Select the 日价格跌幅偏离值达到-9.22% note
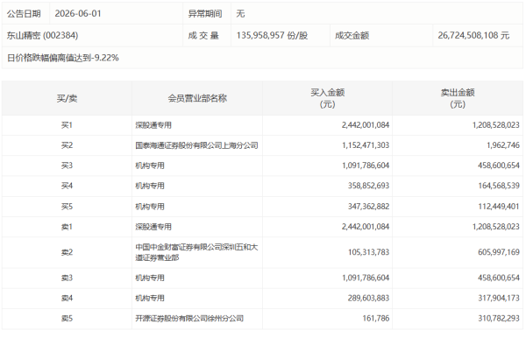This screenshot has height=338, width=526. (x=63, y=58)
